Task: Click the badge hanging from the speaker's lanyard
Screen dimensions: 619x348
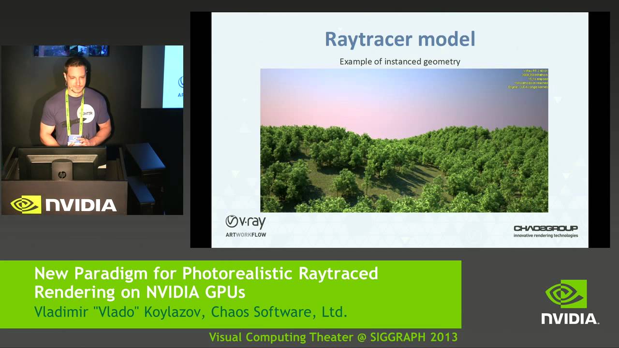Action: tap(74, 140)
